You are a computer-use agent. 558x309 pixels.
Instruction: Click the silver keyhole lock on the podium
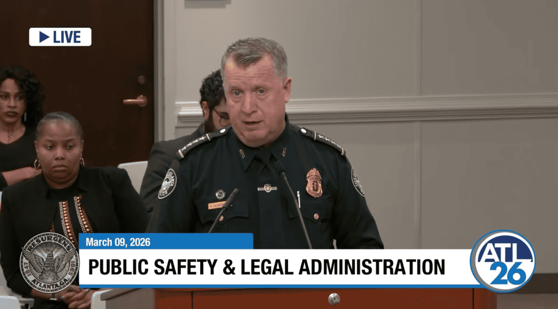pos(334,298)
